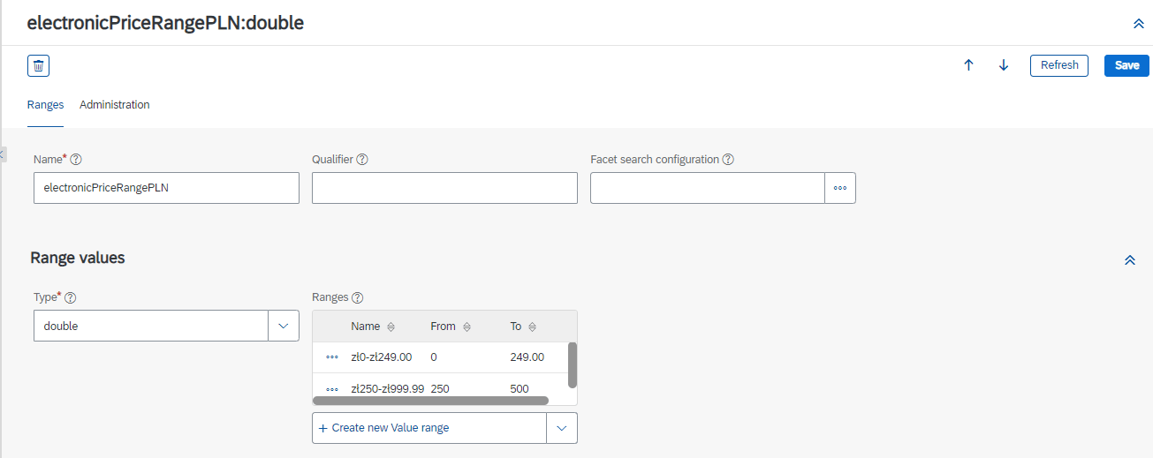This screenshot has height=458, width=1153.
Task: Click the Refresh button
Action: pos(1059,65)
